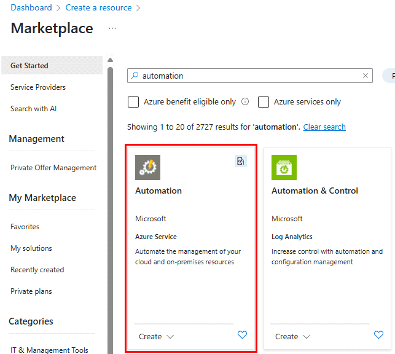Click the Azure Service label
Image resolution: width=395 pixels, height=354 pixels.
pos(156,237)
